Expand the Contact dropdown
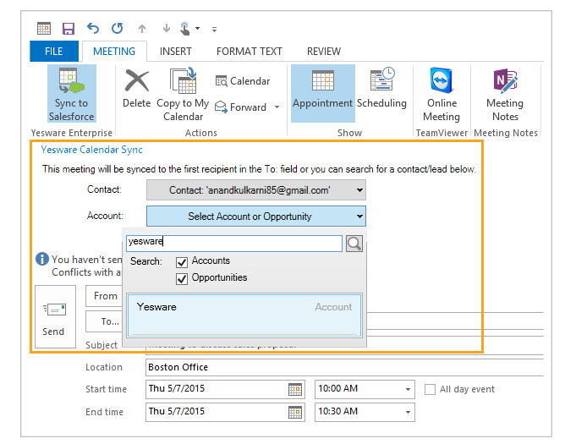The width and height of the screenshot is (565, 444). tap(255, 190)
